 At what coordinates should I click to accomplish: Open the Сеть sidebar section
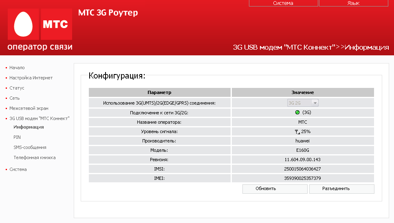click(15, 98)
